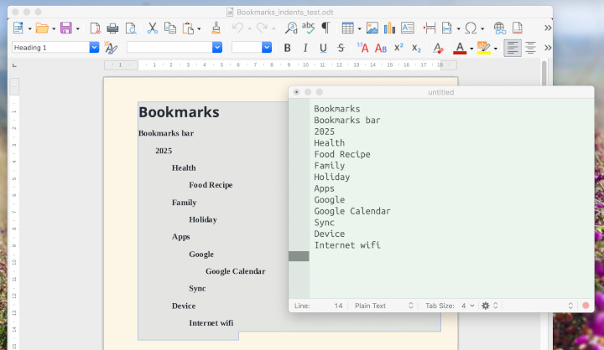Select the Cut scissors icon

pos(152,28)
